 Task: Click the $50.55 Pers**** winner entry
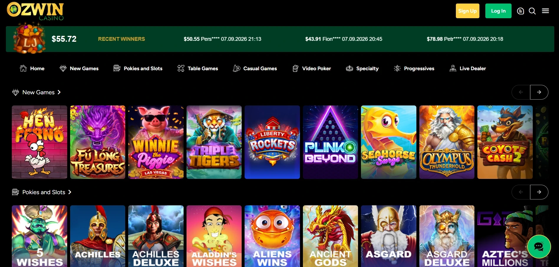222,39
